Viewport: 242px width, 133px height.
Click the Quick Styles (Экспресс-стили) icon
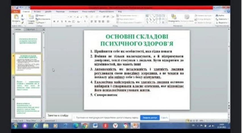tap(187, 18)
